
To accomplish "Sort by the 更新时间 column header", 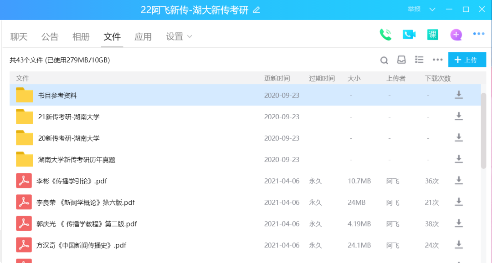I will tap(277, 78).
